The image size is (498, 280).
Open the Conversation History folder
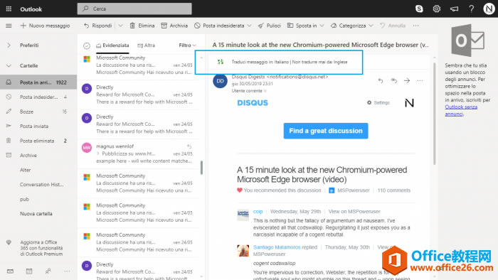(x=38, y=185)
